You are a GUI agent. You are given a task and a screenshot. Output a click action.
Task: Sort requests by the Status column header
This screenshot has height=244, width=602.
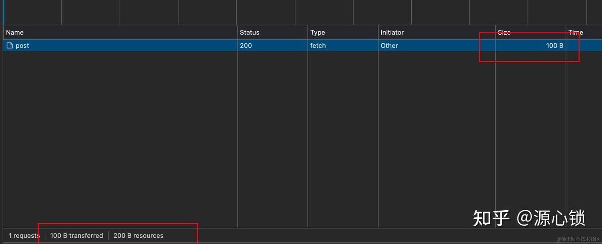[x=272, y=33]
